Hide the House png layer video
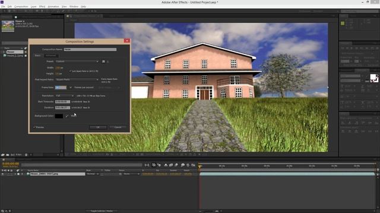This screenshot has width=380, height=213. point(2,174)
